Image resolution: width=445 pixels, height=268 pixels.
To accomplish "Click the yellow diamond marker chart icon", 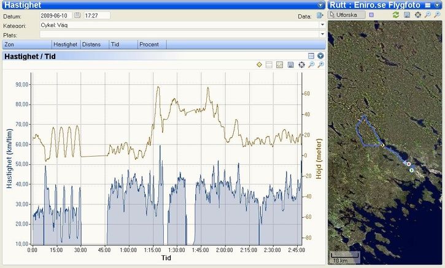I will pyautogui.click(x=259, y=65).
